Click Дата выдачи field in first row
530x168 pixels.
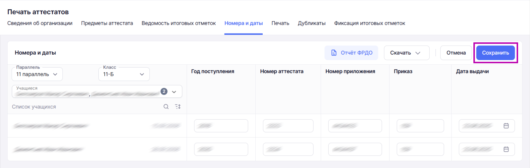[x=487, y=126]
